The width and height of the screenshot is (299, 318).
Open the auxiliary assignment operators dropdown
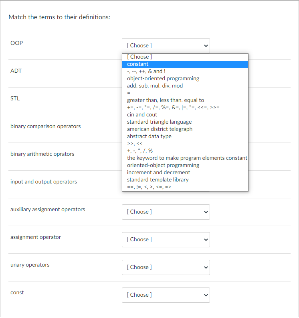166,212
